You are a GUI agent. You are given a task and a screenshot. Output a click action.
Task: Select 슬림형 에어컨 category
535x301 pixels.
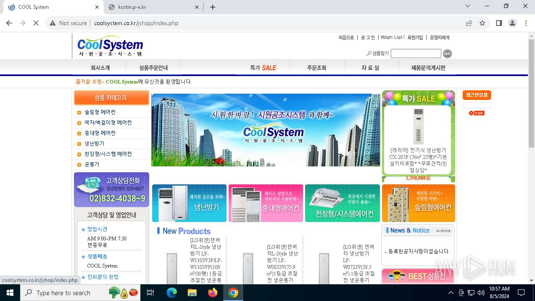click(100, 112)
